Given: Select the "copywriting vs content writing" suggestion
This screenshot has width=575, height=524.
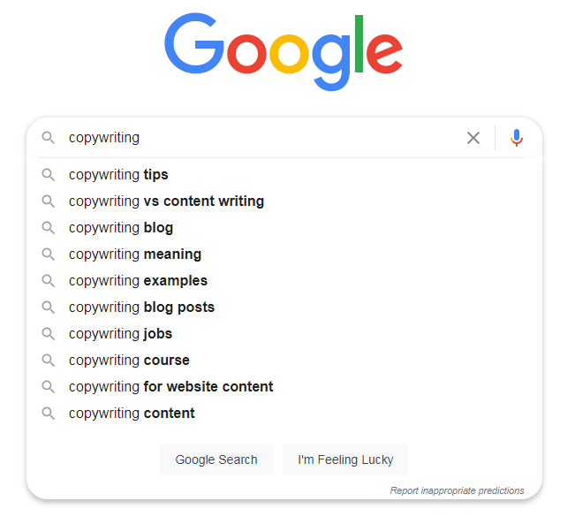Looking at the screenshot, I should tap(166, 201).
